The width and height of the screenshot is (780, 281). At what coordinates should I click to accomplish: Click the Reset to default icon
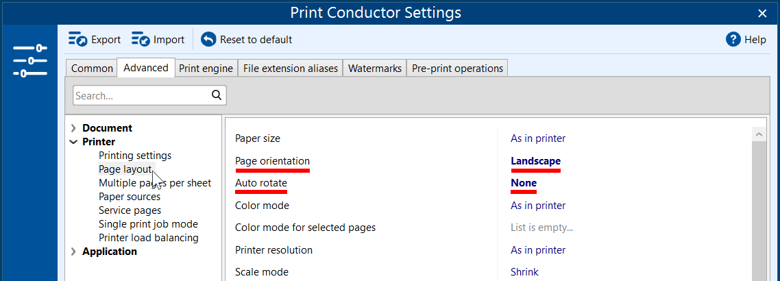pyautogui.click(x=208, y=40)
